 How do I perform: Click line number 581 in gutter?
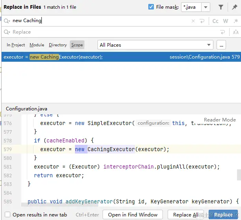click(x=7, y=167)
